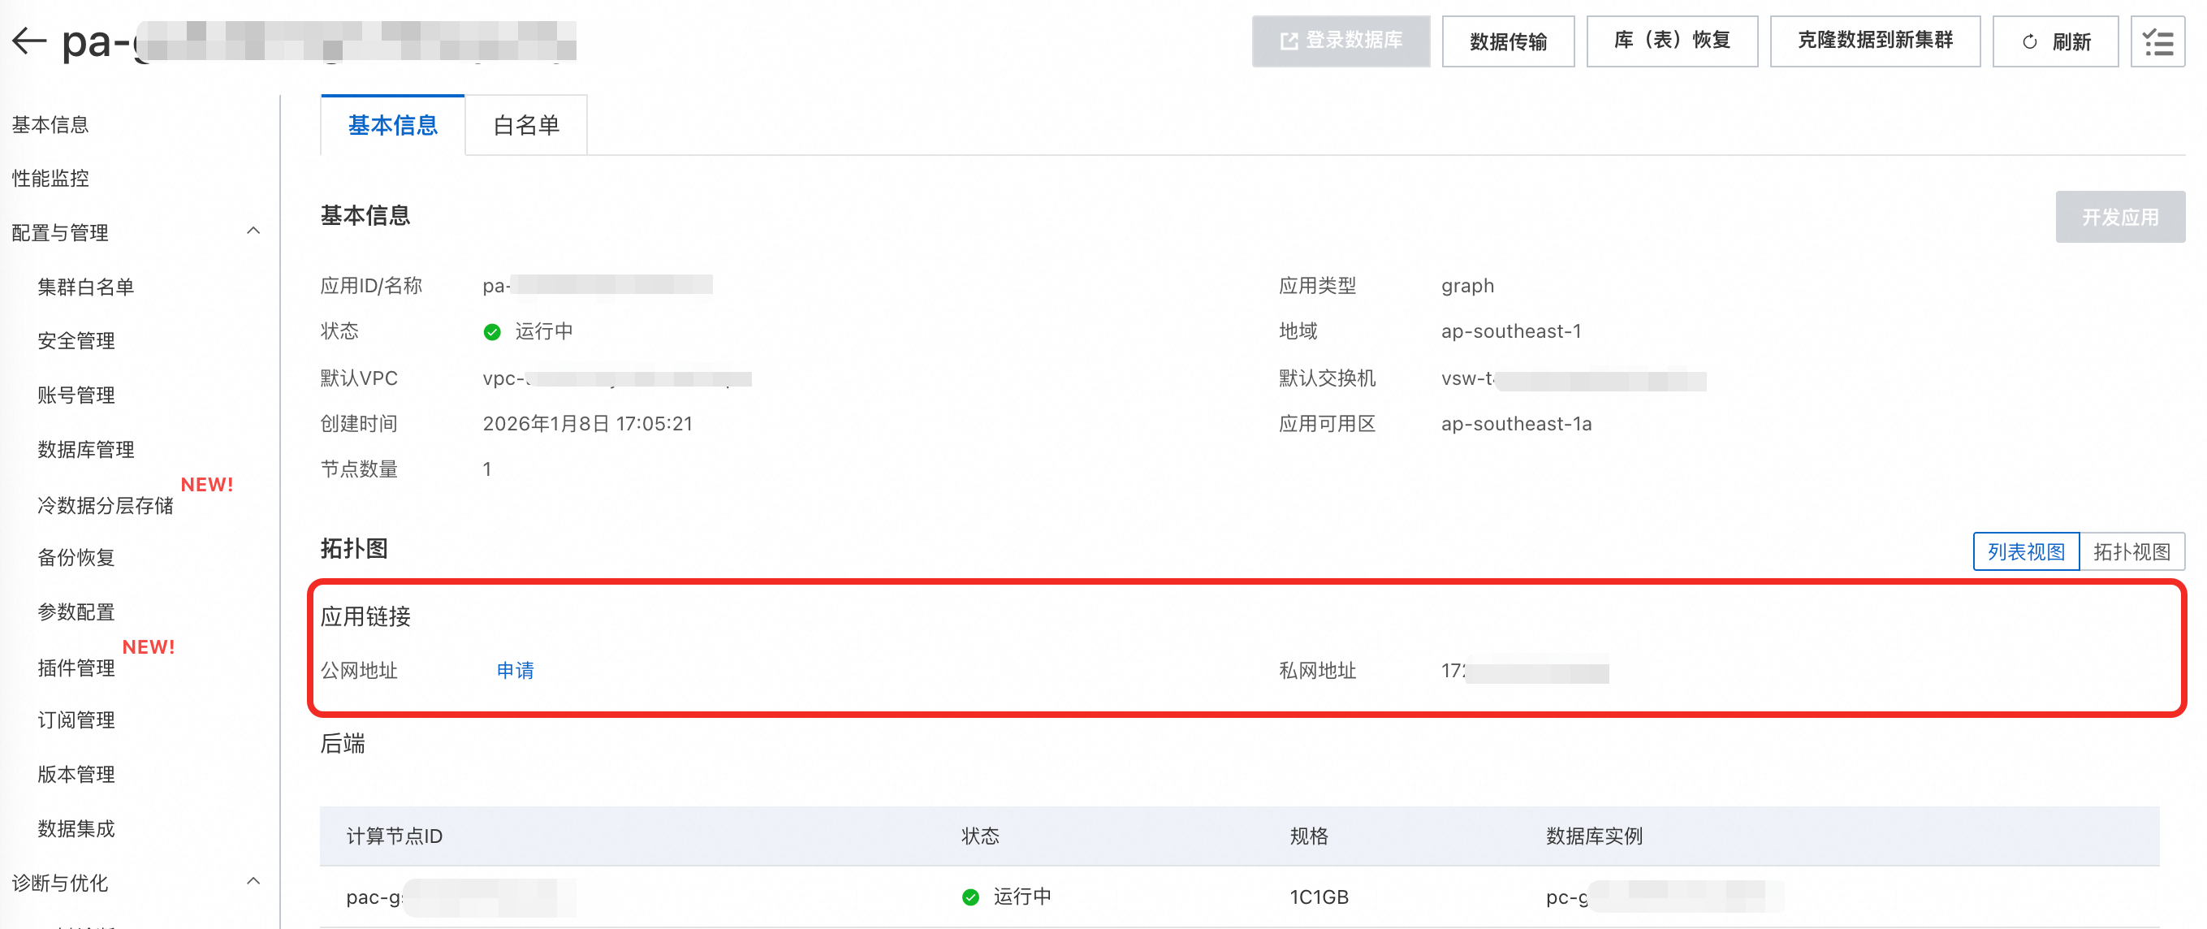Click 申请 link for public address

click(x=515, y=670)
